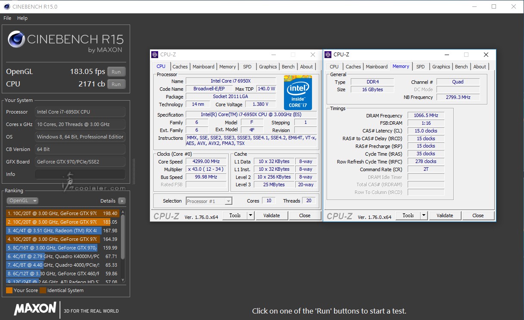This screenshot has height=320, width=524.
Task: Go to the Bench tab in the Memory window
Action: pyautogui.click(x=462, y=67)
